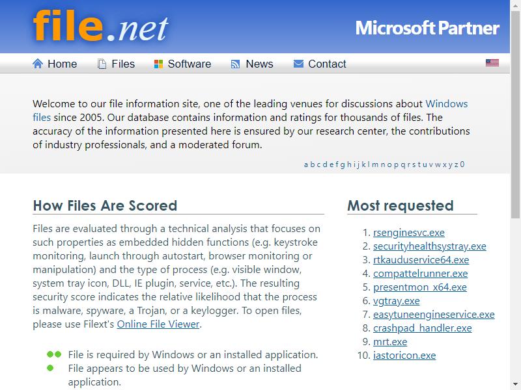
Task: Click the file.net logo
Action: [101, 27]
